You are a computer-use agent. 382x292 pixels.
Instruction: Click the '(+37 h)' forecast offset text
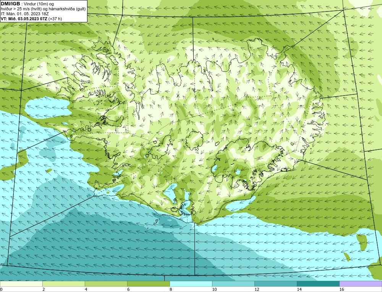tap(55, 19)
